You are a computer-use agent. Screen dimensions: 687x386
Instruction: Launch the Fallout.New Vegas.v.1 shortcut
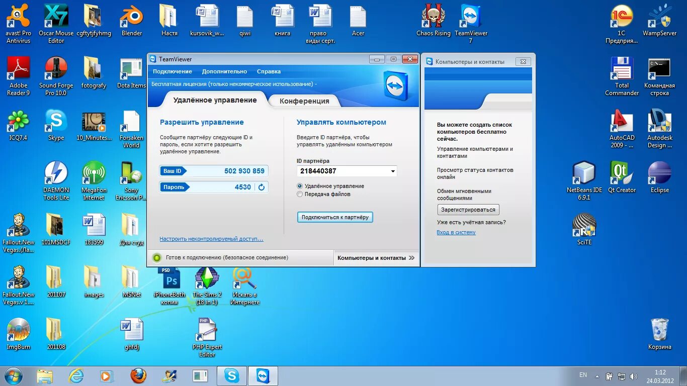tap(18, 285)
